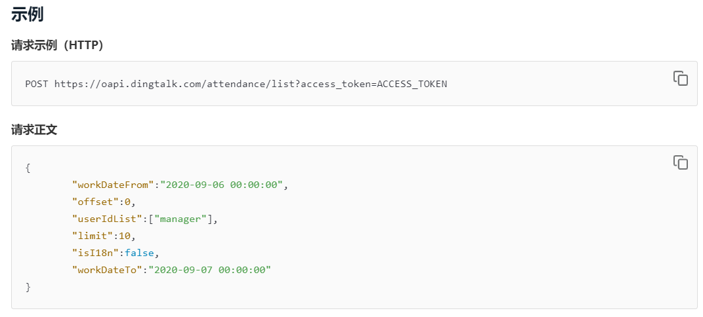Viewport: 703px width, 317px height.
Task: Click the ACCESS_TOKEN parameter in URL
Action: [x=412, y=84]
